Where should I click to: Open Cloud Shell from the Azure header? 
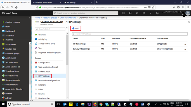click(x=124, y=13)
